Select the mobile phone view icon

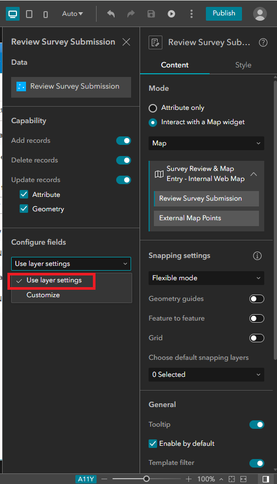point(46,14)
